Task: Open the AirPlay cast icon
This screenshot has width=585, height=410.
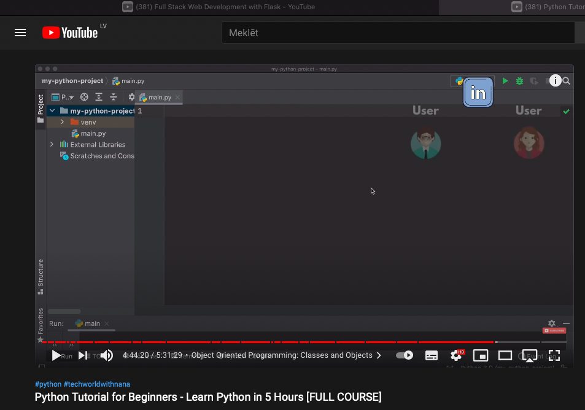Action: coord(529,355)
